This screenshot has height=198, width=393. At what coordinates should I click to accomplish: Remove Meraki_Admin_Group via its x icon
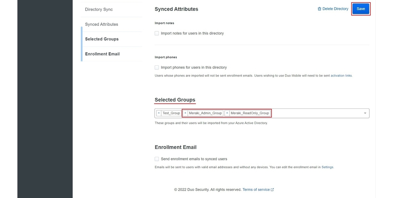click(185, 113)
